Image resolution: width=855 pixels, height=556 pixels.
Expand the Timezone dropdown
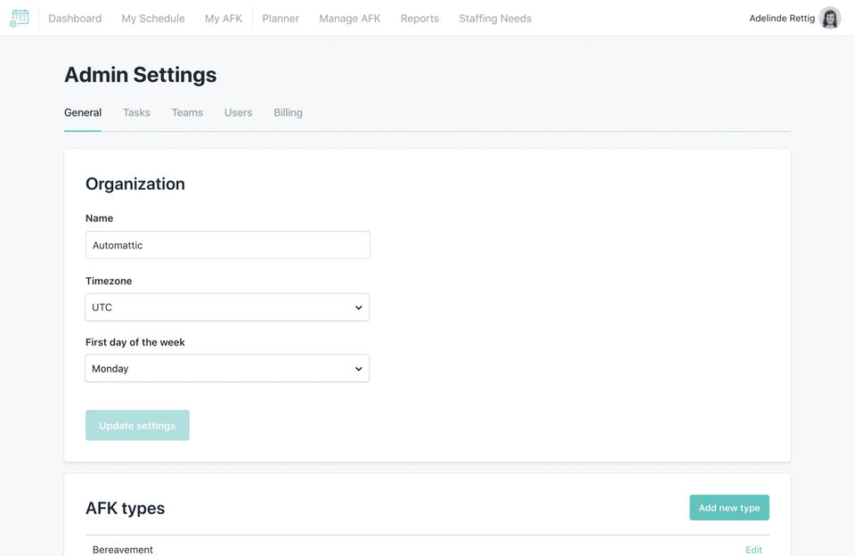(227, 307)
